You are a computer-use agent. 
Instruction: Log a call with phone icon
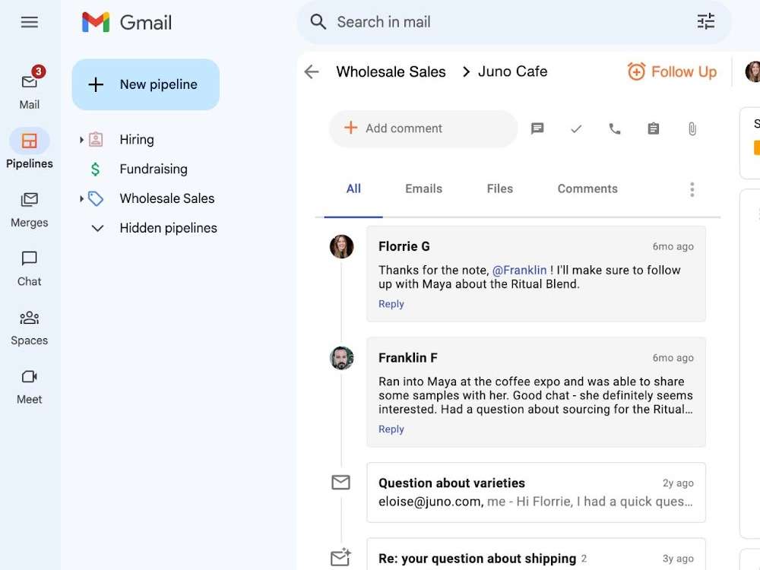click(615, 128)
